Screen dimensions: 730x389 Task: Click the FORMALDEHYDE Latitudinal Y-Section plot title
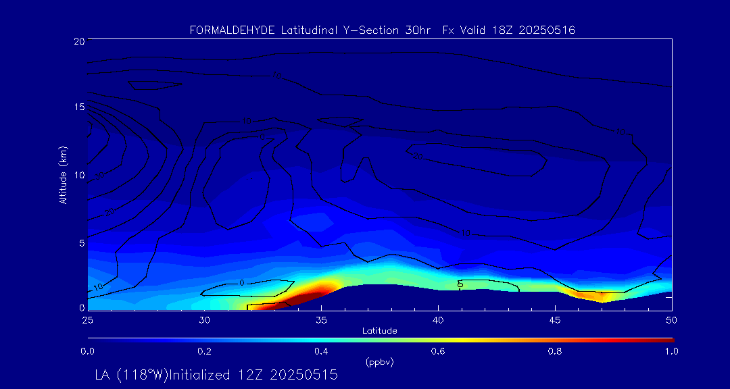click(382, 30)
